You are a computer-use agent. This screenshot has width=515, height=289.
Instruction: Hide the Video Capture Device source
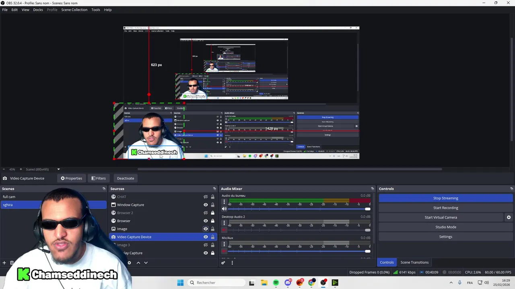coord(206,237)
